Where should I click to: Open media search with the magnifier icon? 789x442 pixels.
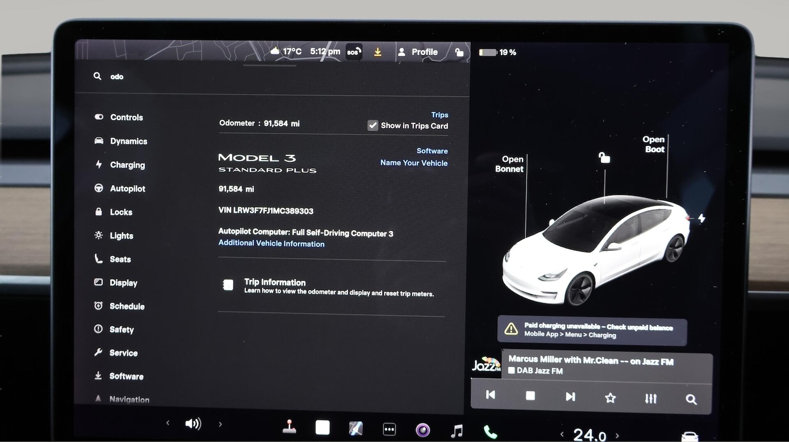[691, 399]
